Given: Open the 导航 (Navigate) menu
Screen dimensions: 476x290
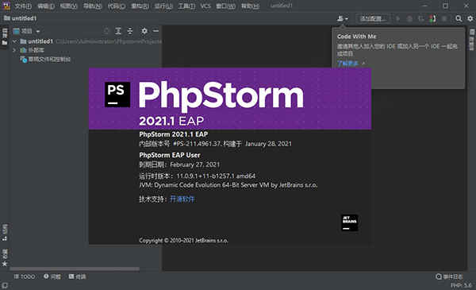Looking at the screenshot, I should pyautogui.click(x=92, y=6).
